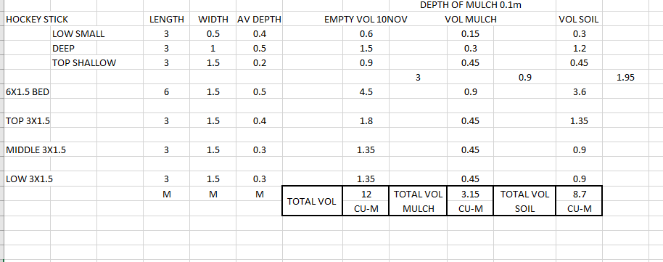This screenshot has width=663, height=262.
Task: Select the total soil value 8.7
Action: pyautogui.click(x=579, y=195)
